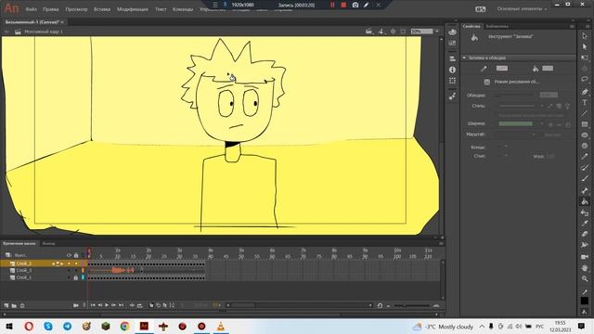Switch to the Библиотека tab
Viewport: 594px width, 334px height.
(x=497, y=26)
